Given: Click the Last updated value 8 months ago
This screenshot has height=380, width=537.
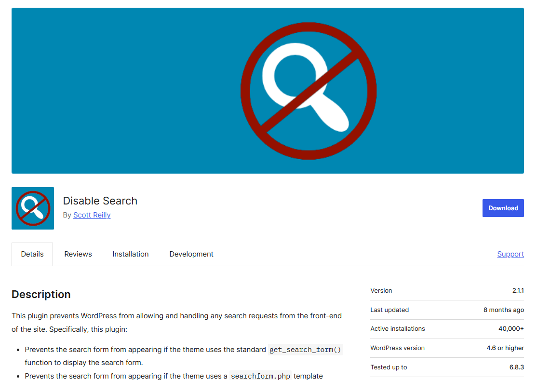Looking at the screenshot, I should (x=503, y=310).
